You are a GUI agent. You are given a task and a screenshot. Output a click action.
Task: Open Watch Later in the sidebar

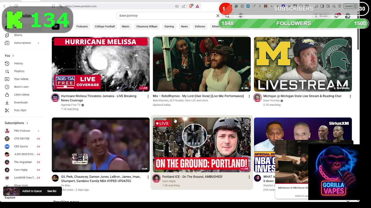pyautogui.click(x=21, y=87)
